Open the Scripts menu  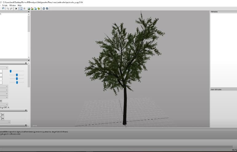pyautogui.click(x=5, y=5)
